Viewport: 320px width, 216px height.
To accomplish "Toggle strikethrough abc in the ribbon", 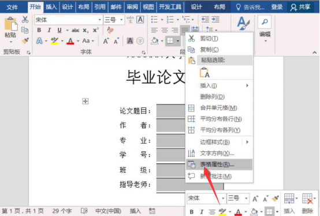I will pos(75,31).
